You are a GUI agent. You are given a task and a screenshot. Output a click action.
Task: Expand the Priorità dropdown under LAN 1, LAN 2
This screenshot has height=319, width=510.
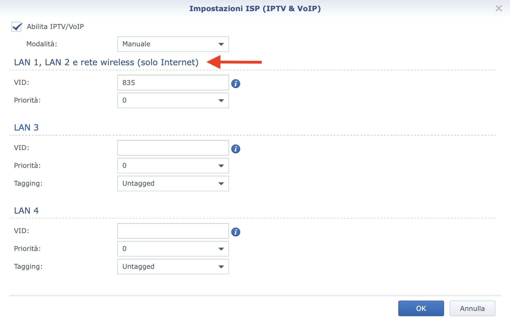(173, 100)
